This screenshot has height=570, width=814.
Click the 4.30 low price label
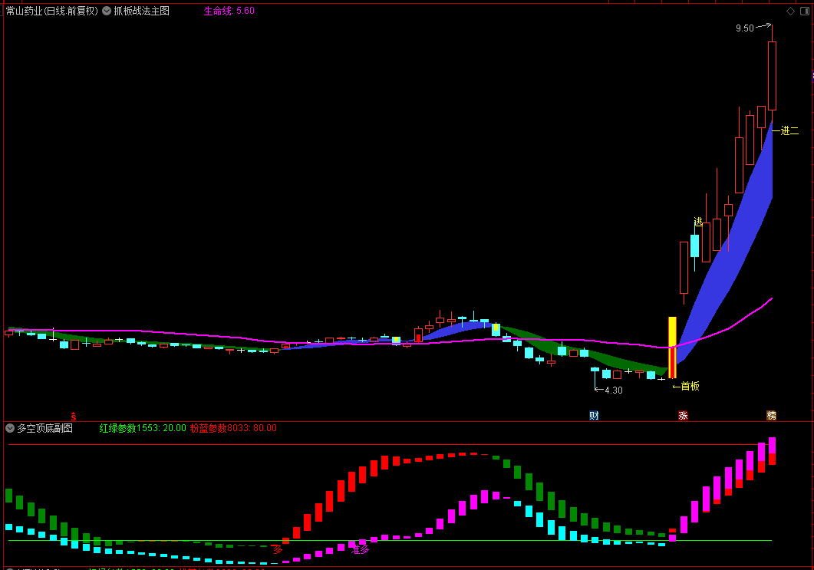614,390
